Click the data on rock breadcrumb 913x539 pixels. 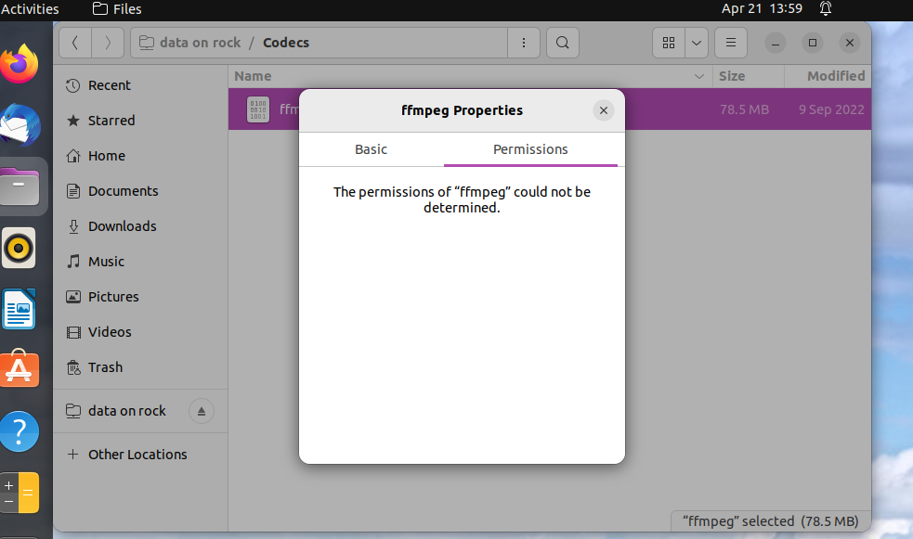tap(200, 43)
